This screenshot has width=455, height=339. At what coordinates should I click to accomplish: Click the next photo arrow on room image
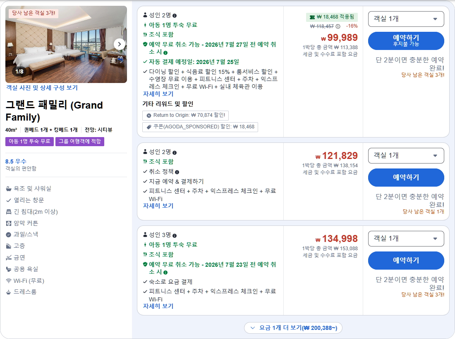tap(119, 44)
